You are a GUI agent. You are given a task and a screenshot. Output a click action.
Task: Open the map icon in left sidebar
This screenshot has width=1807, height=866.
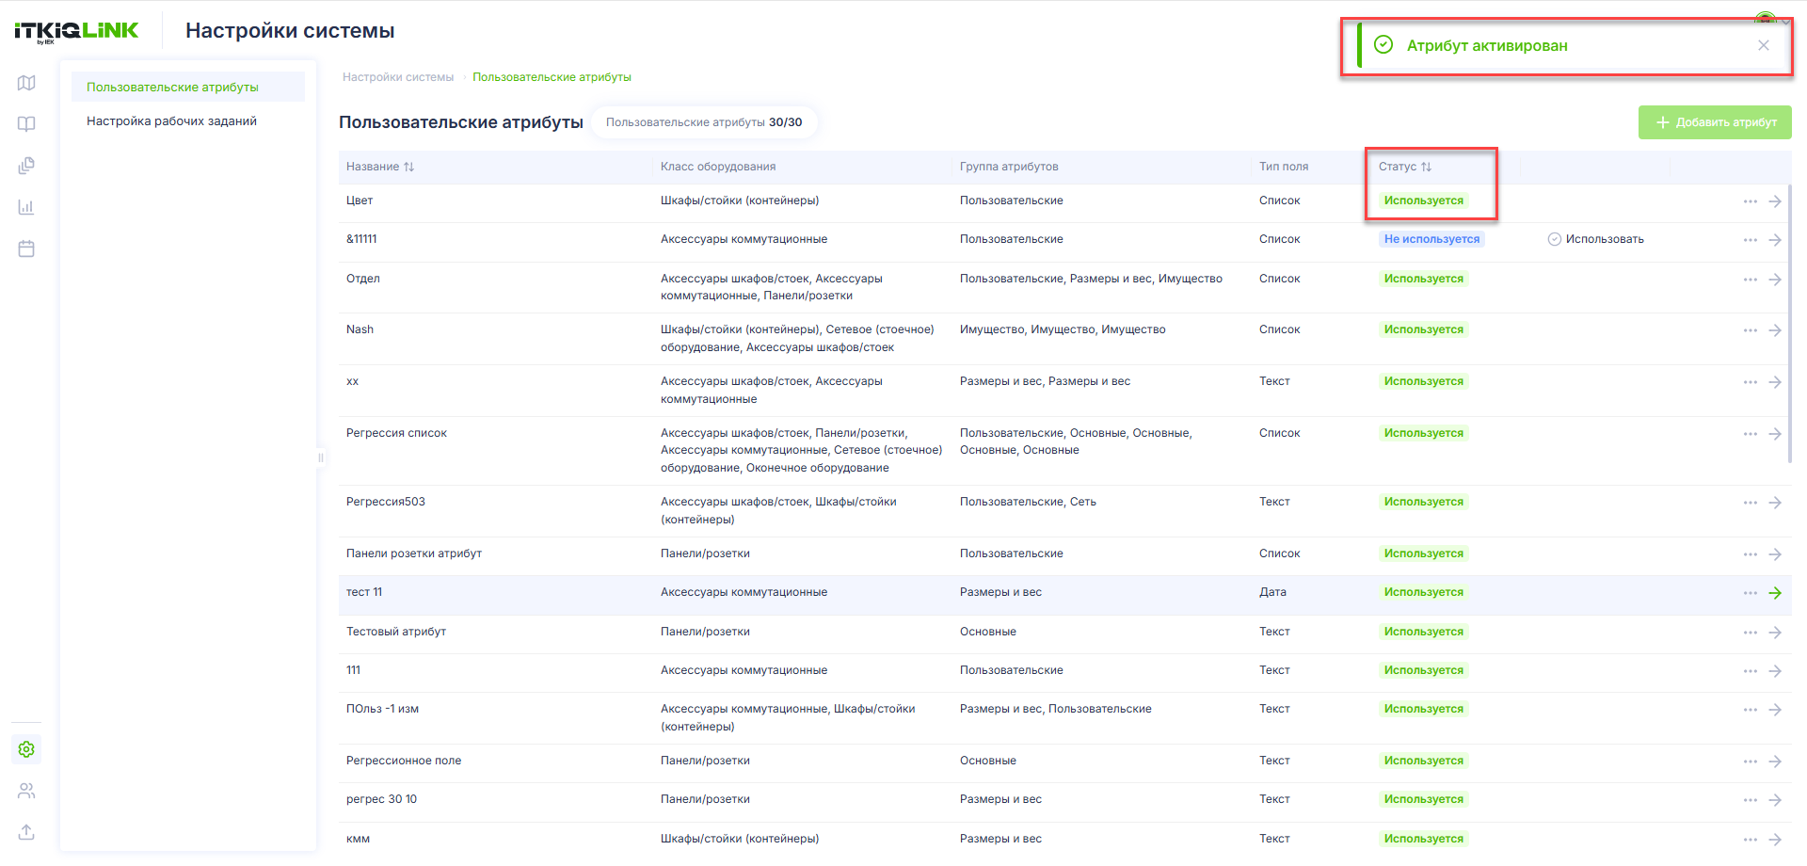point(26,83)
